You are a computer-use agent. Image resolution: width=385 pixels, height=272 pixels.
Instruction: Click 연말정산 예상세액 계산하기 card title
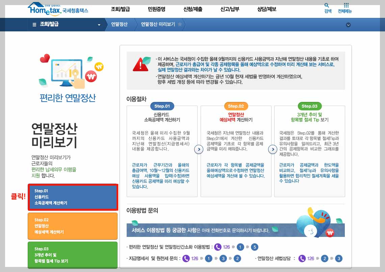click(236, 117)
